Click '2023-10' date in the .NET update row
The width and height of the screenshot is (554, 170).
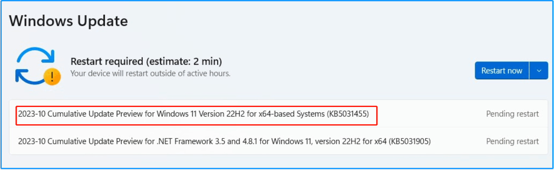tap(31, 141)
